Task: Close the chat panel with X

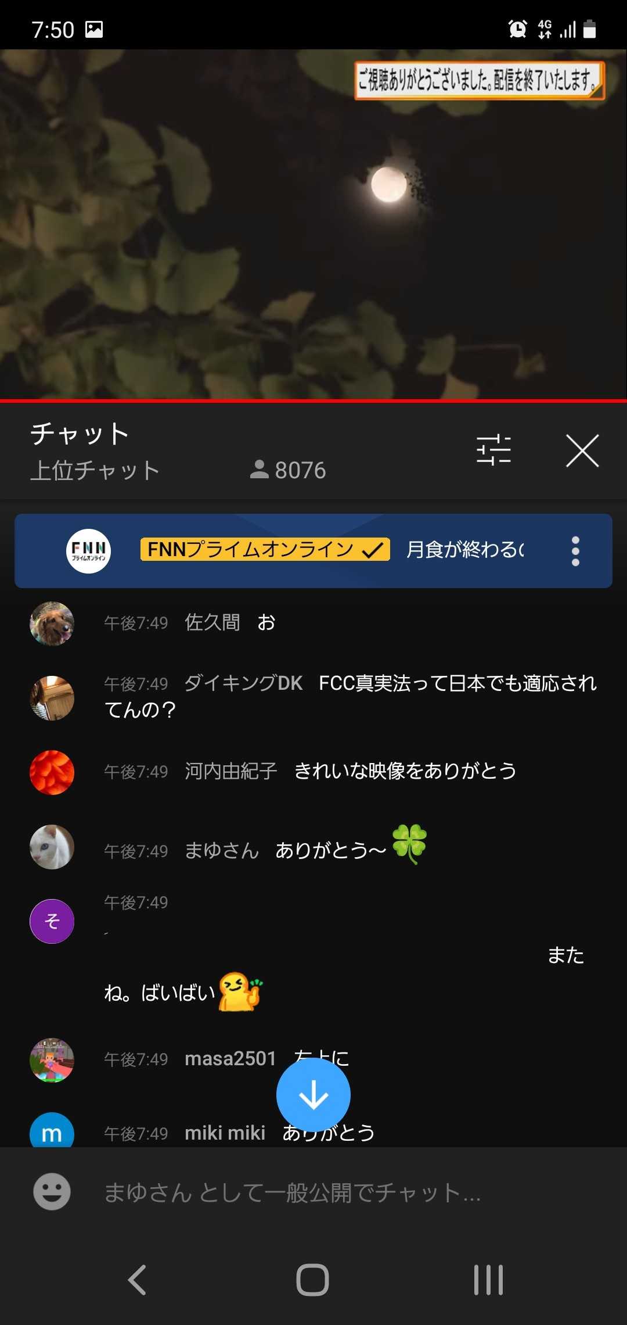Action: point(582,450)
